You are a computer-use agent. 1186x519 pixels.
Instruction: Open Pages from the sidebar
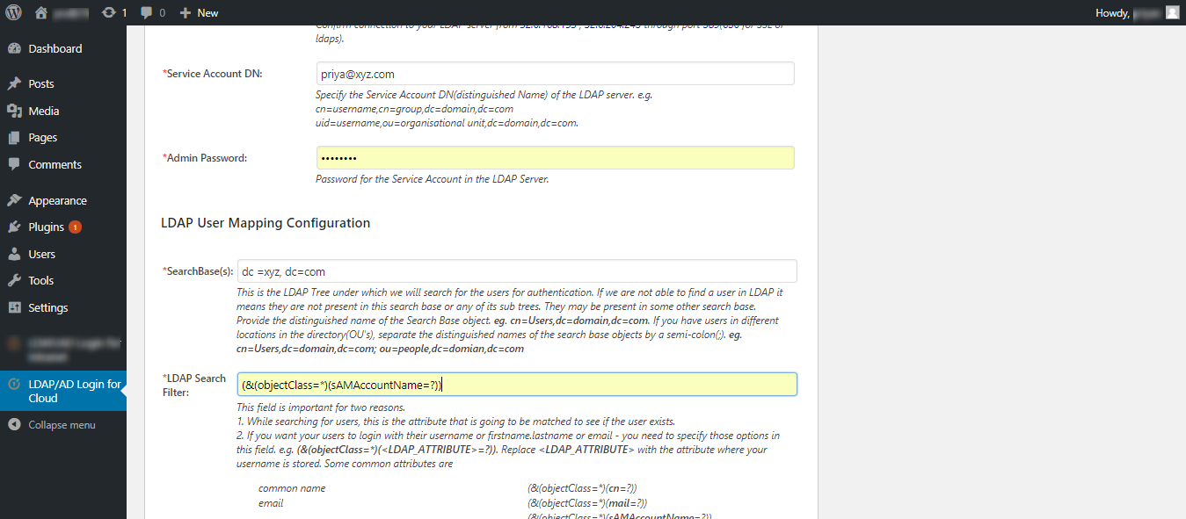(x=42, y=137)
